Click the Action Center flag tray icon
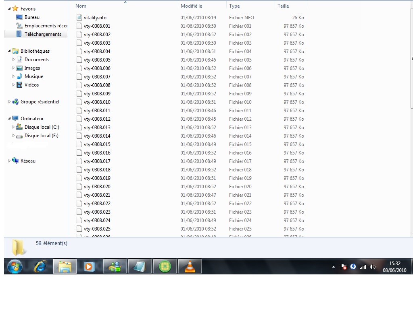 point(344,267)
